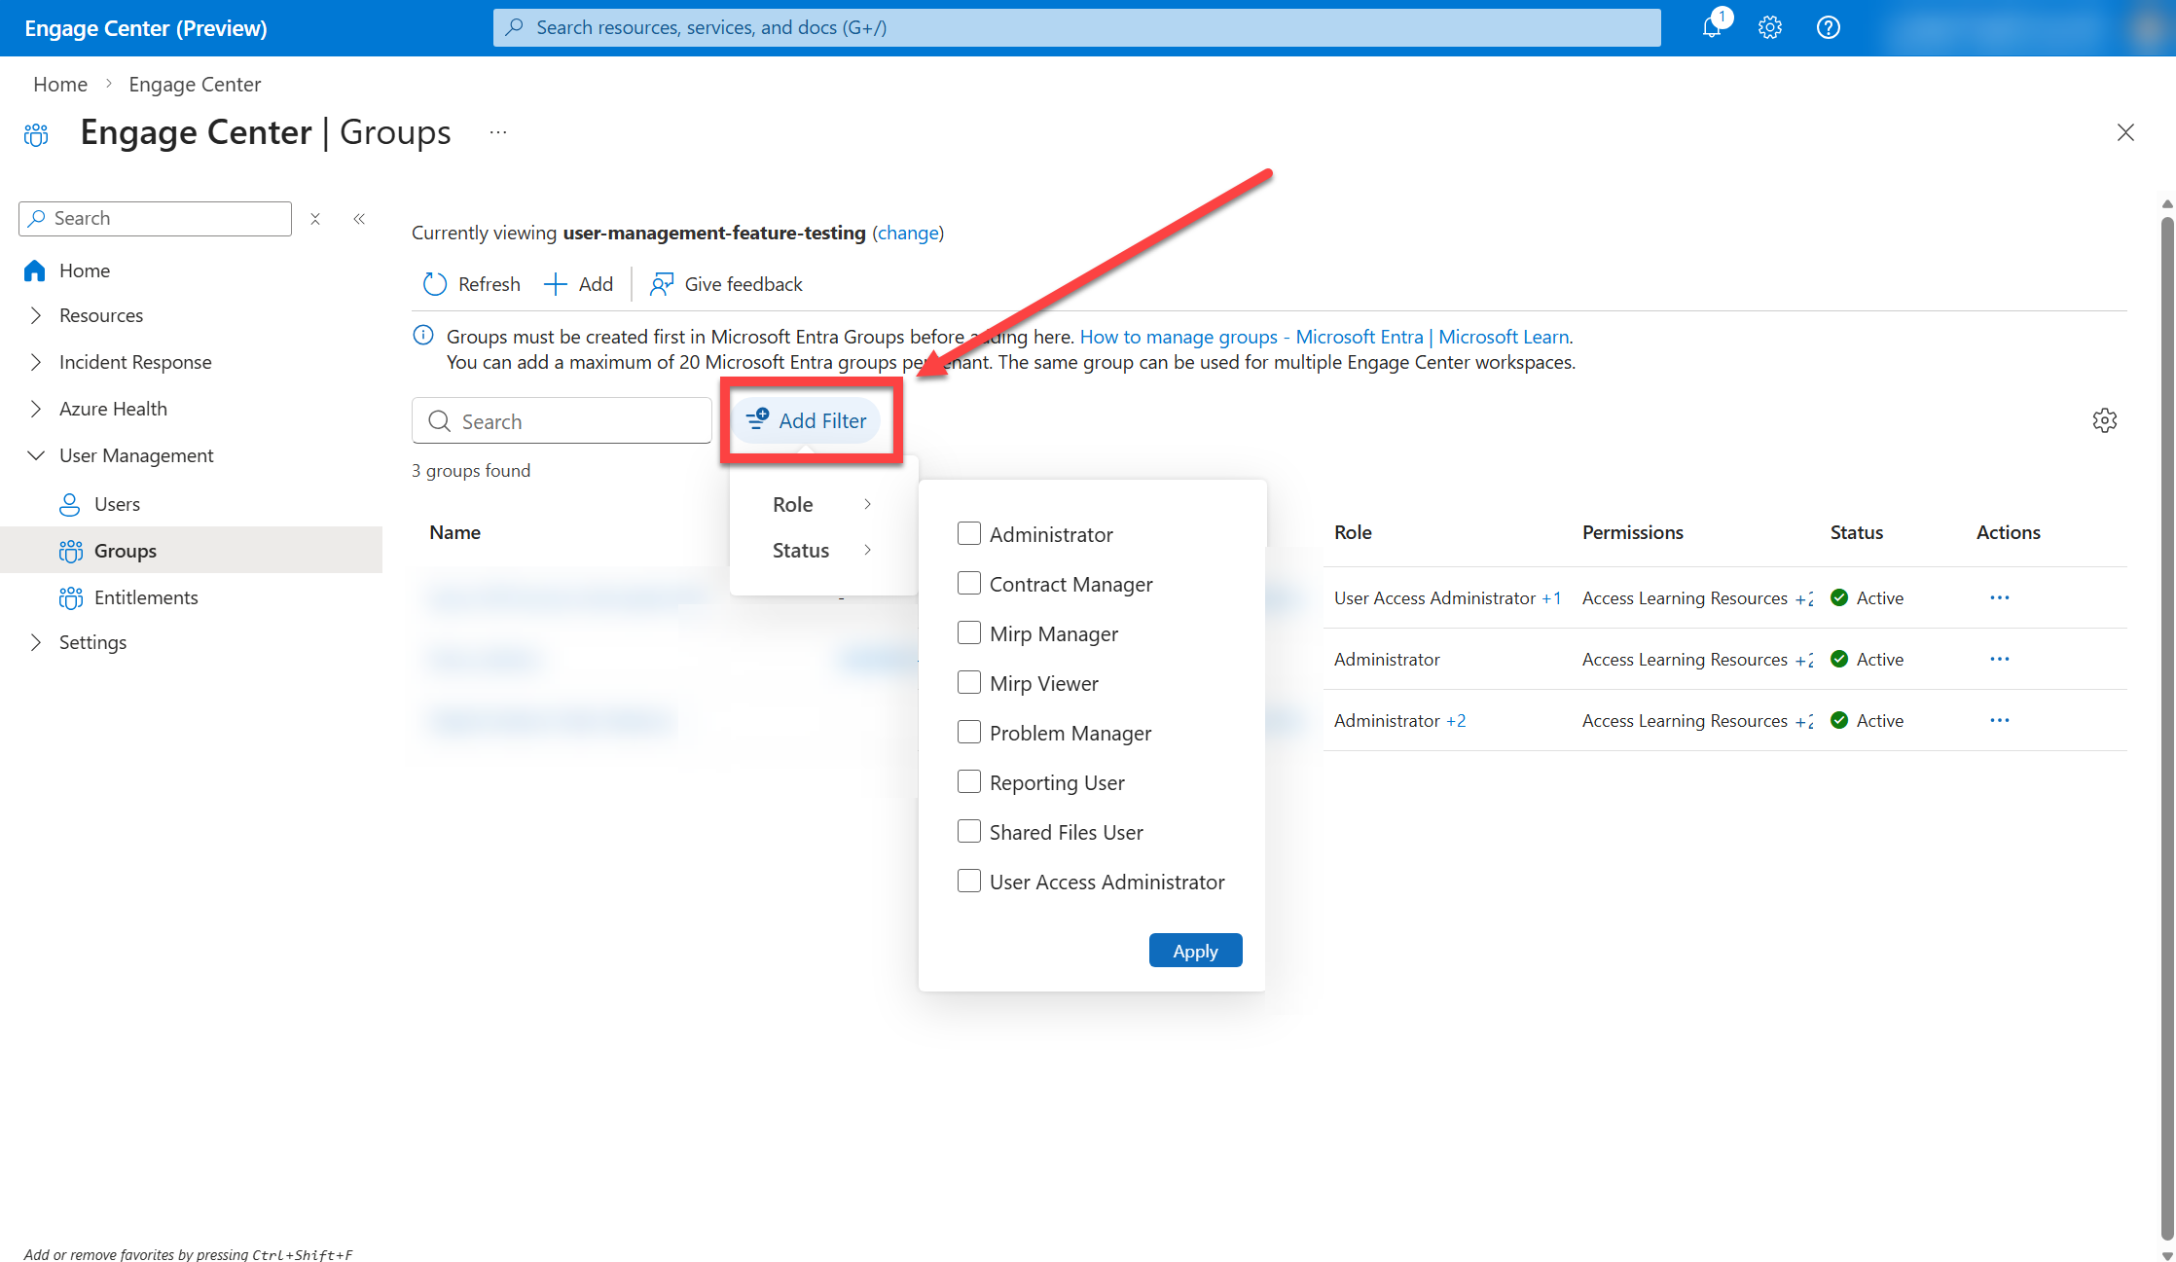Select Home in the sidebar
This screenshot has width=2176, height=1262.
[85, 270]
